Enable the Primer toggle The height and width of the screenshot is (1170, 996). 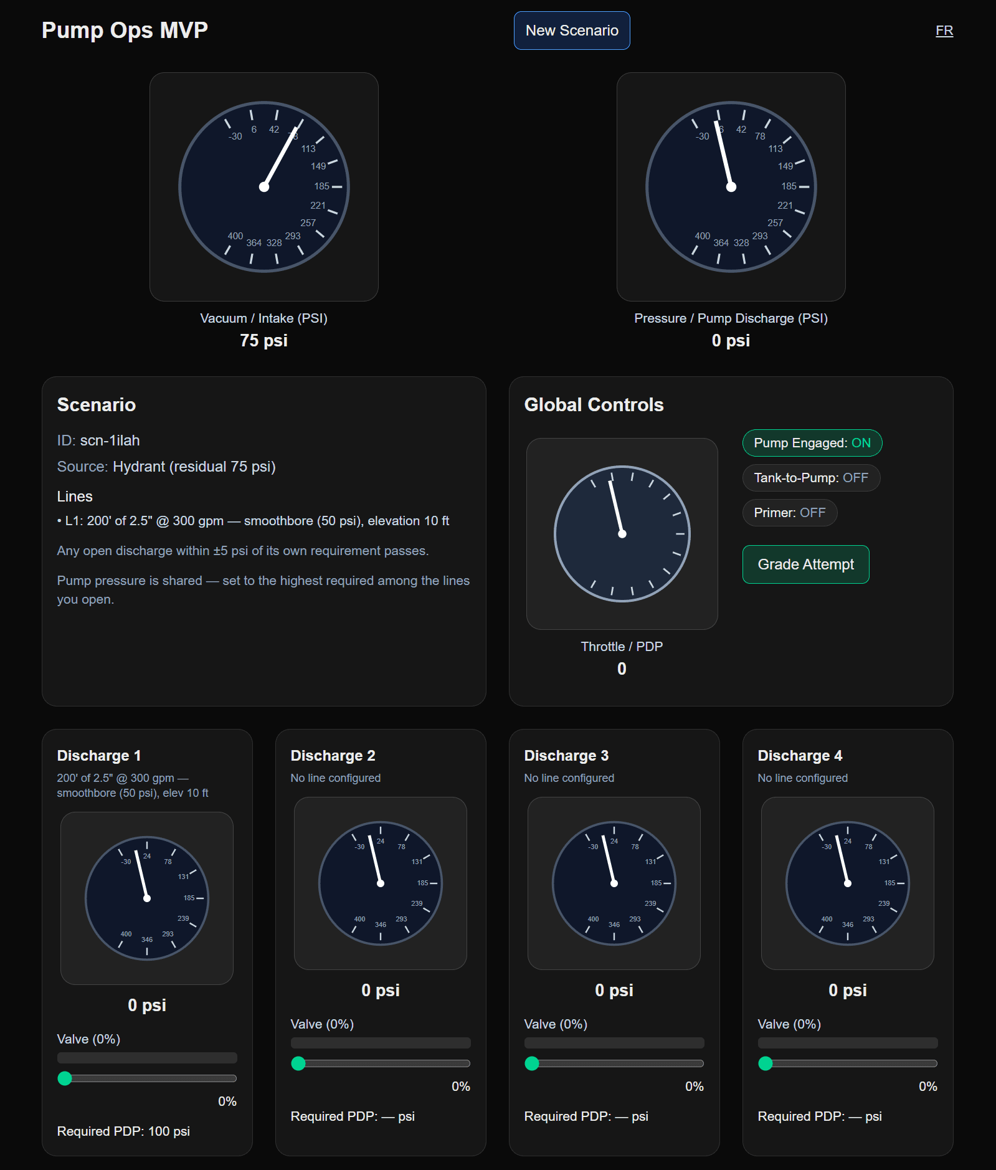(789, 513)
